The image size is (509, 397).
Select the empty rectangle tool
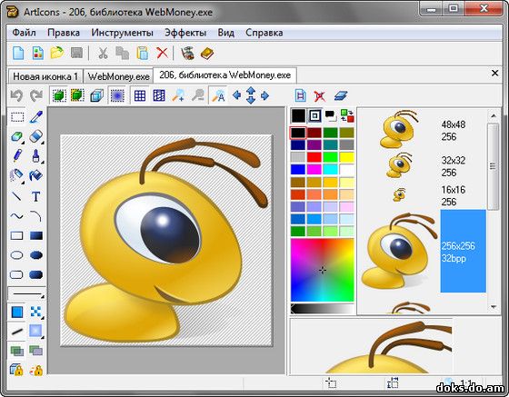[17, 235]
